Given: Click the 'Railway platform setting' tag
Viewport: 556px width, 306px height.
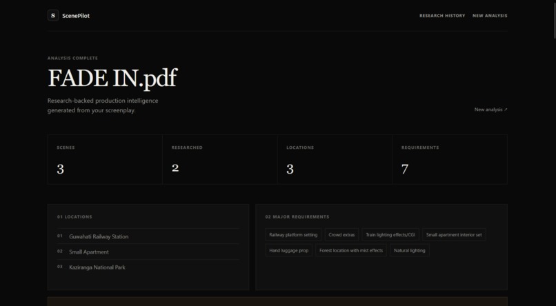Looking at the screenshot, I should click(x=293, y=235).
